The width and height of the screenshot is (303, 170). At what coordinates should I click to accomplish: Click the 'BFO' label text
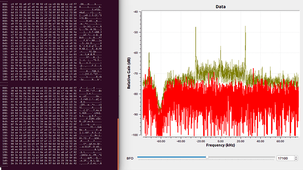pos(130,159)
